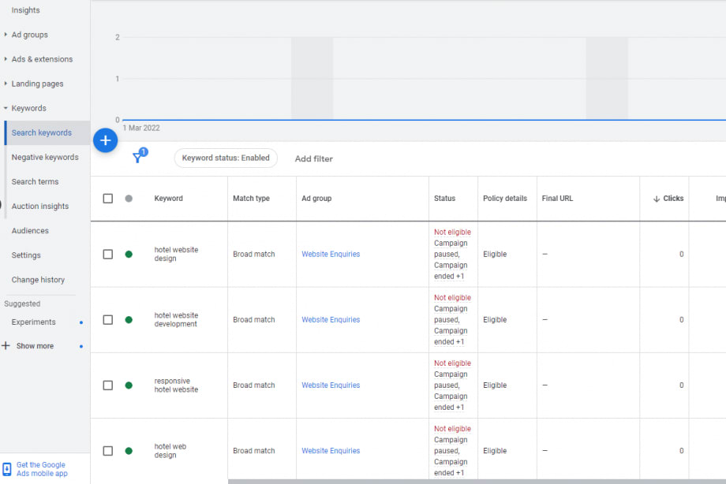Click the Keyword status: Enabled filter chip
726x484 pixels.
(x=226, y=158)
